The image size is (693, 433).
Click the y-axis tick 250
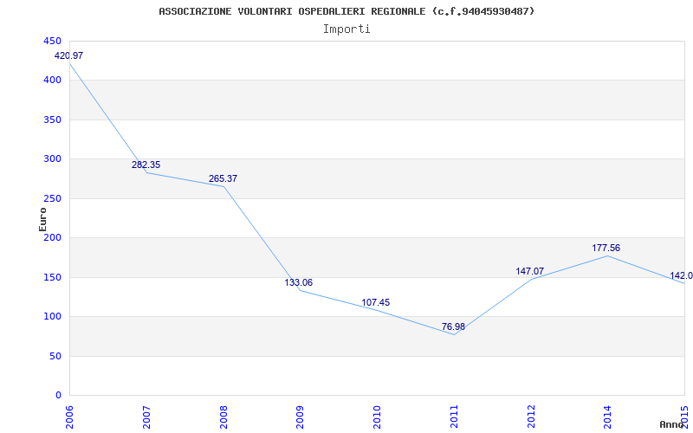52,199
